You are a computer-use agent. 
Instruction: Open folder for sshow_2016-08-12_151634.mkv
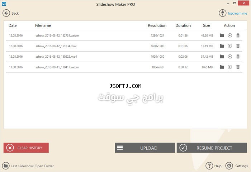tap(222, 46)
